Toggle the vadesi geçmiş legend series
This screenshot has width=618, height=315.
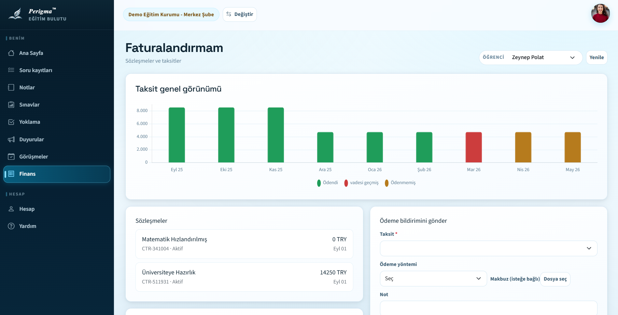click(x=361, y=183)
